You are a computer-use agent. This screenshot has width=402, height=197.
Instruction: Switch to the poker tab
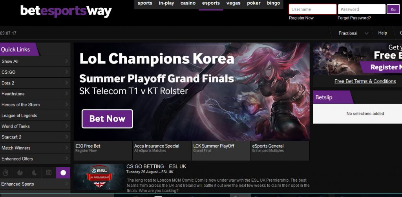coord(254,3)
